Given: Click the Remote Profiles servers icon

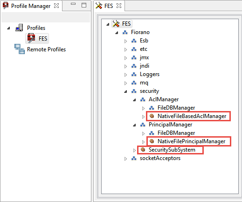Looking at the screenshot, I should (20, 49).
